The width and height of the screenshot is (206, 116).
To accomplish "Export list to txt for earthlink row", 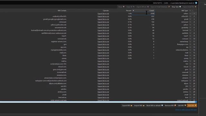I will coord(103,33).
